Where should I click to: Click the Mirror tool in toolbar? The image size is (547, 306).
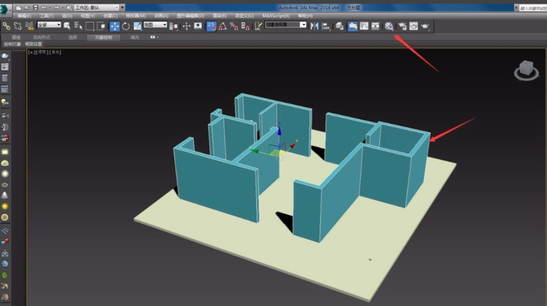pos(315,26)
